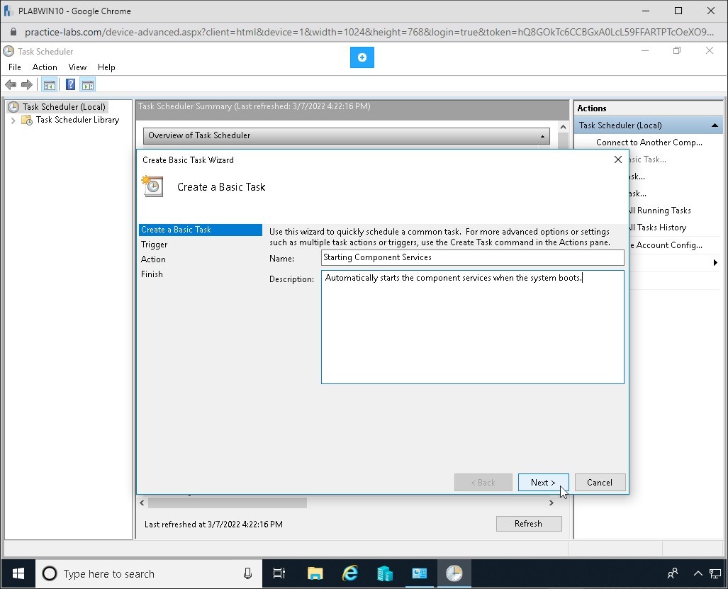Viewport: 728px width, 589px height.
Task: Click the Tasks History action link
Action: (x=657, y=228)
